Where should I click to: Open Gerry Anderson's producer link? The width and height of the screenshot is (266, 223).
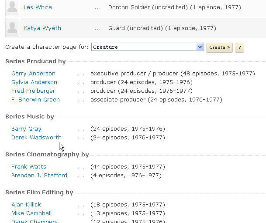pos(34,74)
